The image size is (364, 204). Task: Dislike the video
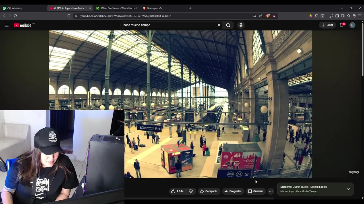(x=191, y=191)
